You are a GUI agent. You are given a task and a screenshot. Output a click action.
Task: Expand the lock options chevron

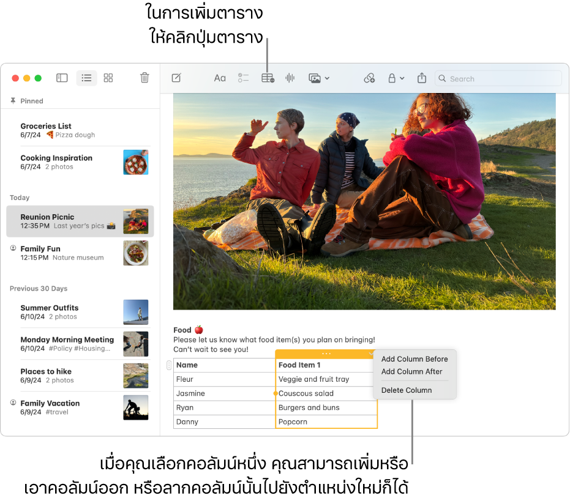pyautogui.click(x=402, y=78)
